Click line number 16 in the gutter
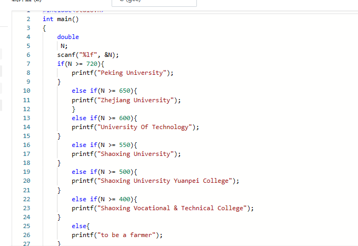 point(26,145)
